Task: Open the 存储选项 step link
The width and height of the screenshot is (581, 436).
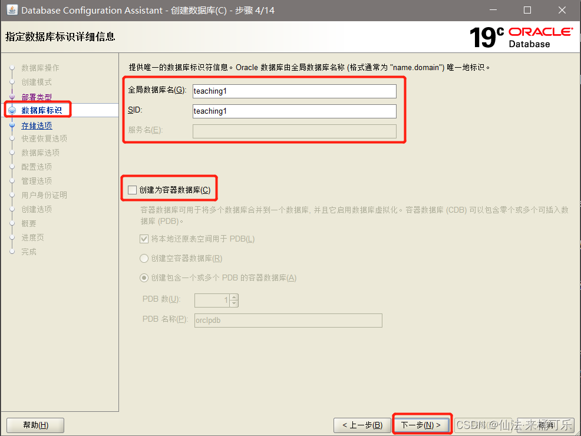Action: [x=37, y=125]
